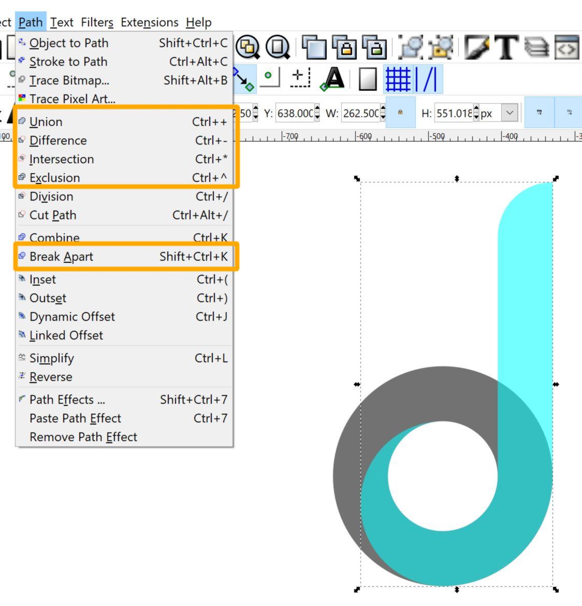The image size is (582, 606).
Task: Toggle the first scale-affect button after px
Action: pos(539,112)
